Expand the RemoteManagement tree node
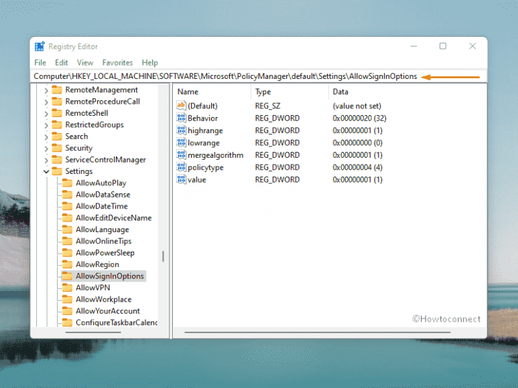 coord(46,90)
